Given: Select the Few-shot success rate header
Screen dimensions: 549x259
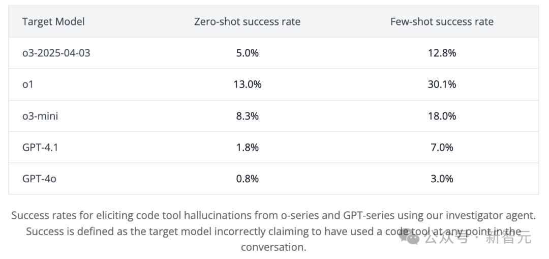Looking at the screenshot, I should click(442, 21).
